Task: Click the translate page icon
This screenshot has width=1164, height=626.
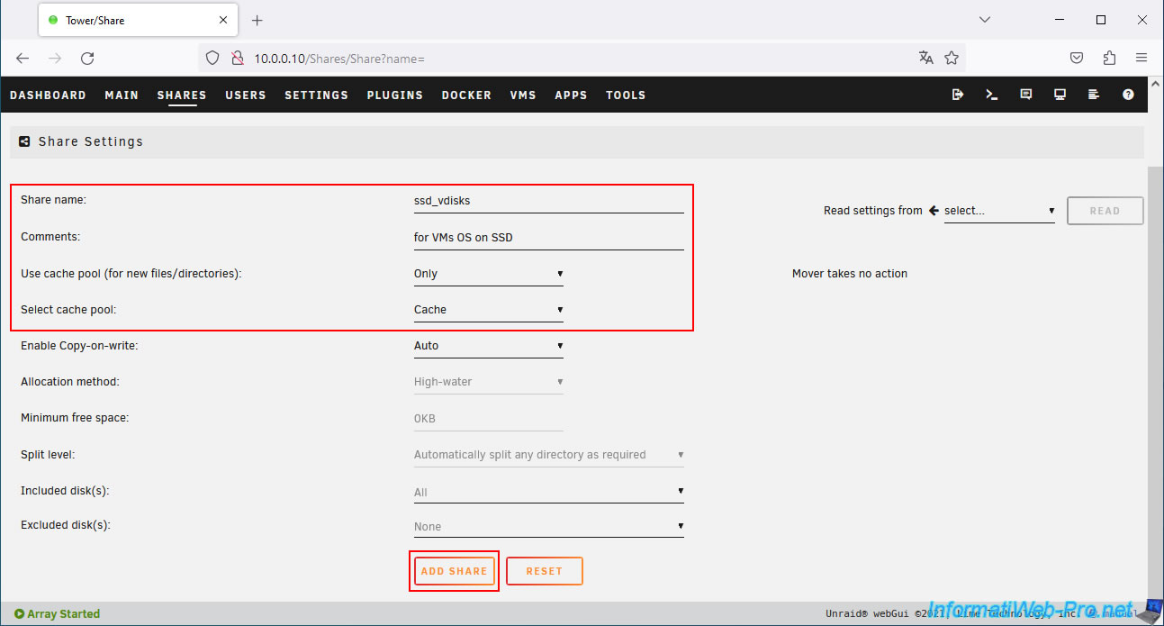Action: click(x=926, y=58)
